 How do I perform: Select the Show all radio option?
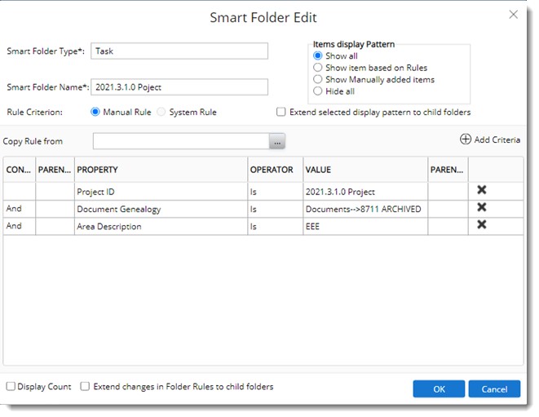(319, 56)
